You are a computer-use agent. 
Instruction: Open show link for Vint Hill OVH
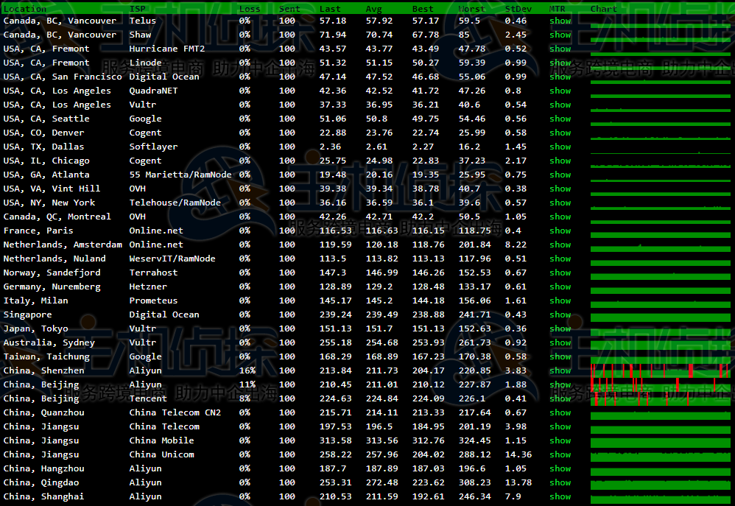click(x=560, y=189)
